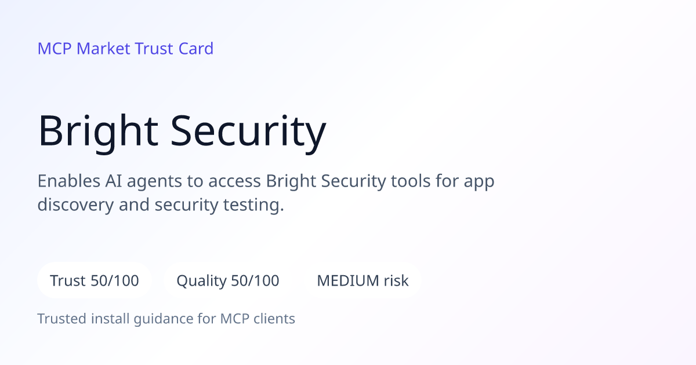Viewport: 696px width, 365px height.
Task: Click the Bright Security title heading
Action: coord(182,131)
